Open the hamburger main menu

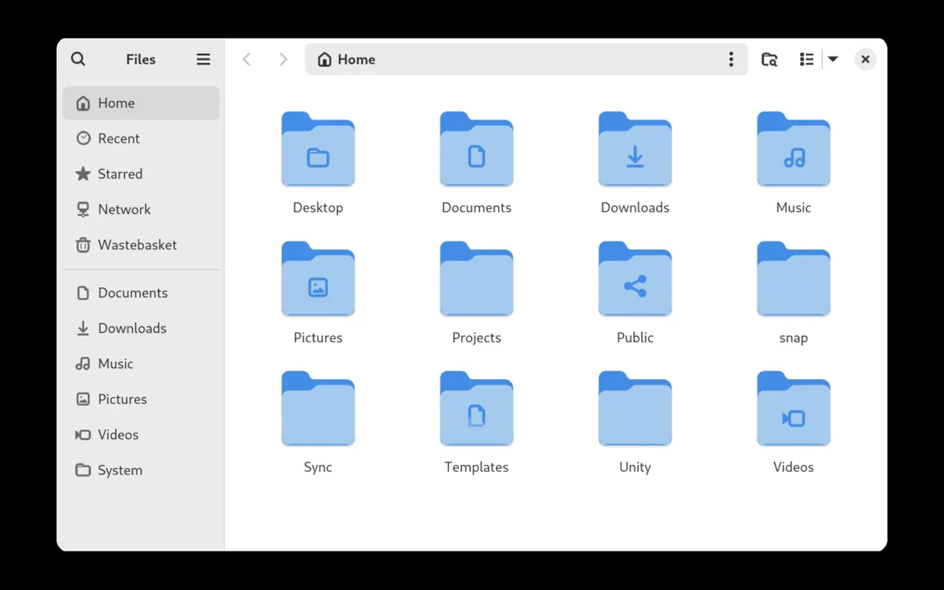tap(203, 59)
